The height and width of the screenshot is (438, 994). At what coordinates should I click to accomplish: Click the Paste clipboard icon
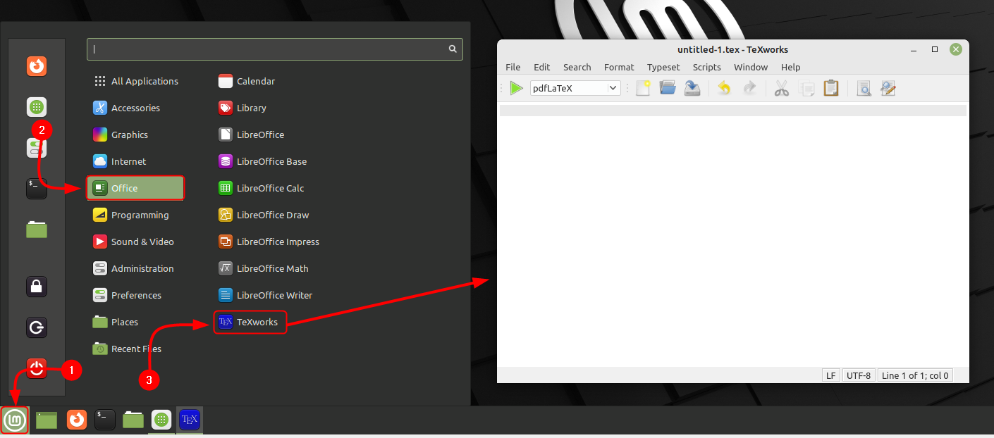click(x=831, y=88)
